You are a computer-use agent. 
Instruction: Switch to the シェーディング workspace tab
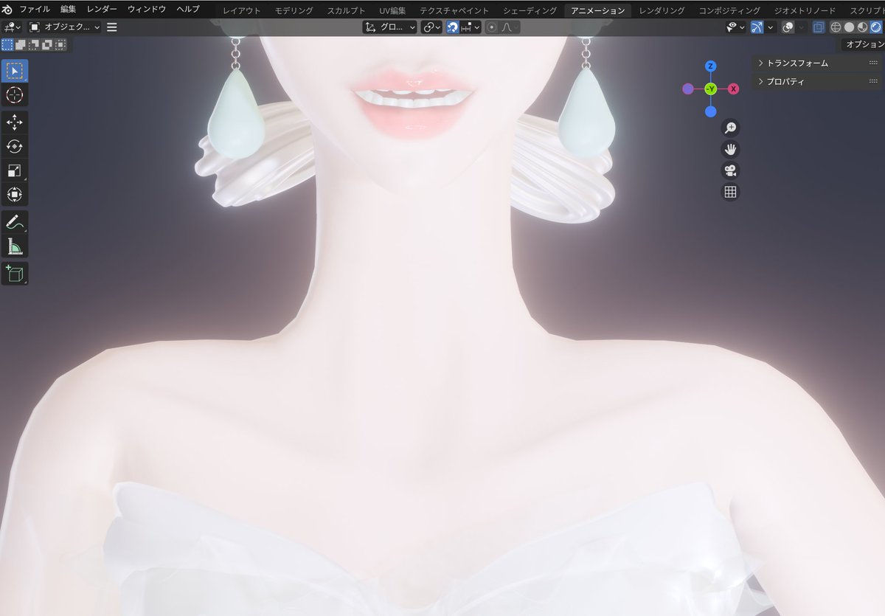pyautogui.click(x=530, y=10)
